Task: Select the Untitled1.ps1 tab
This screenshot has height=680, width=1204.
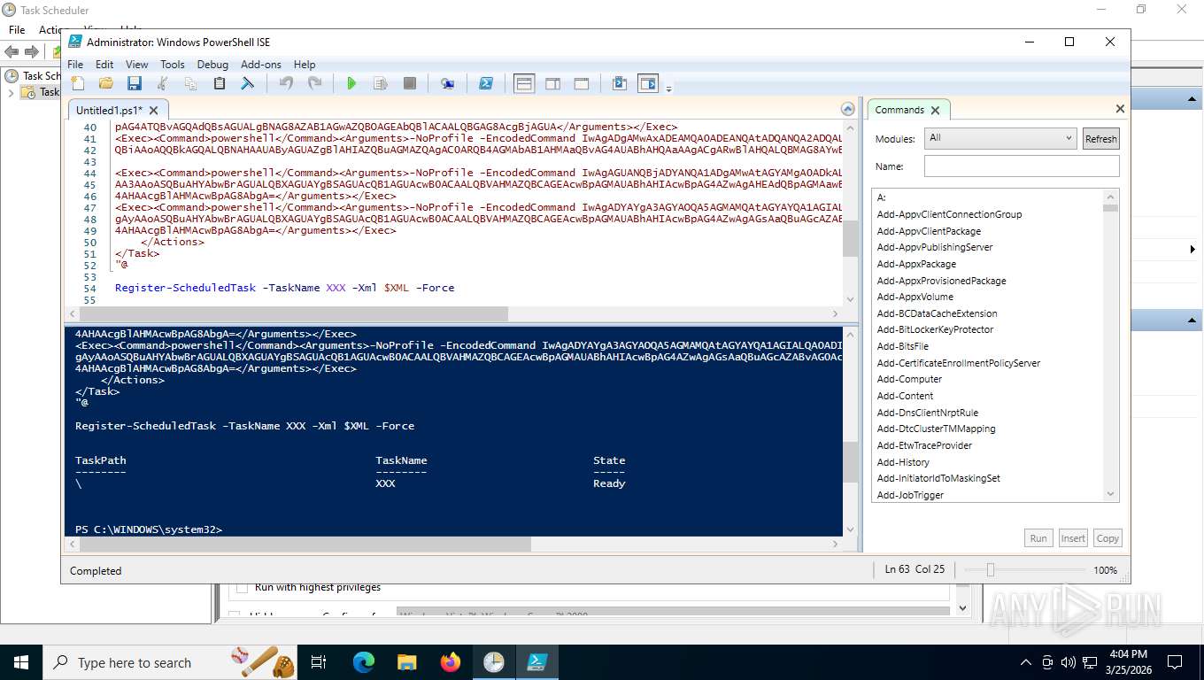Action: pyautogui.click(x=109, y=111)
